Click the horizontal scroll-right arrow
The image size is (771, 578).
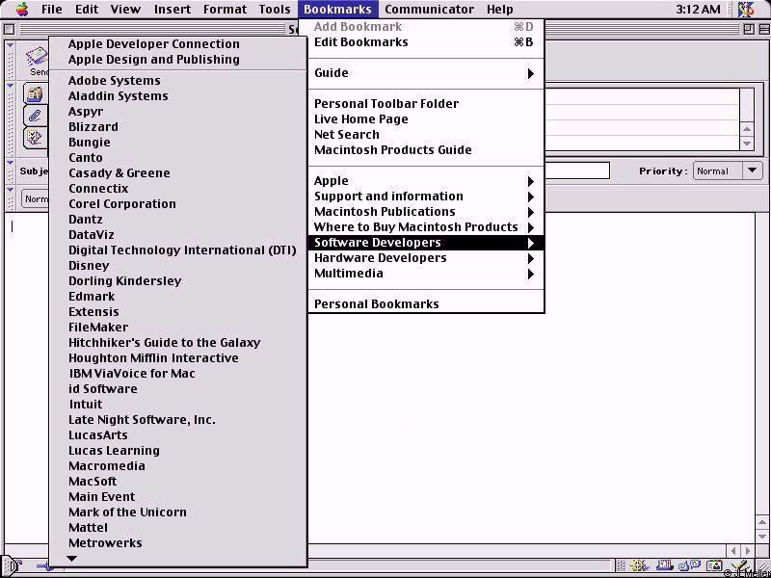[x=748, y=551]
